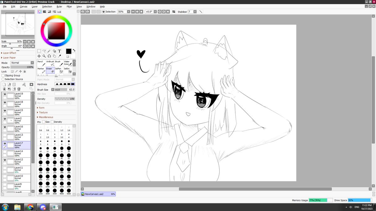Image resolution: width=376 pixels, height=211 pixels.
Task: Select the Pencil tool
Action: click(x=41, y=63)
